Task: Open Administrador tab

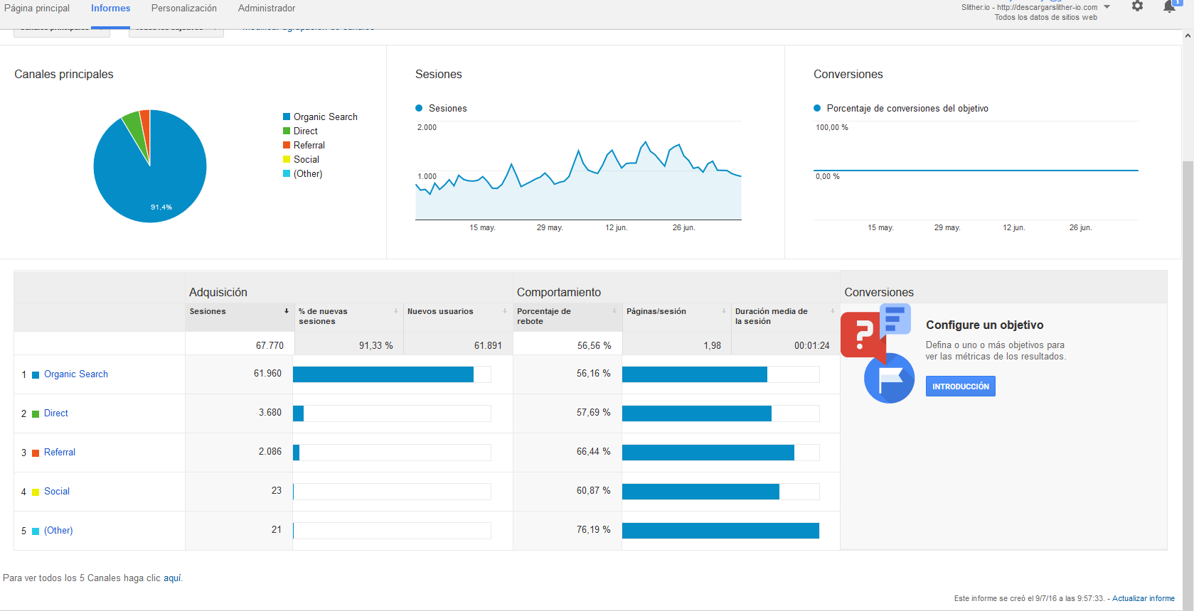Action: point(267,9)
